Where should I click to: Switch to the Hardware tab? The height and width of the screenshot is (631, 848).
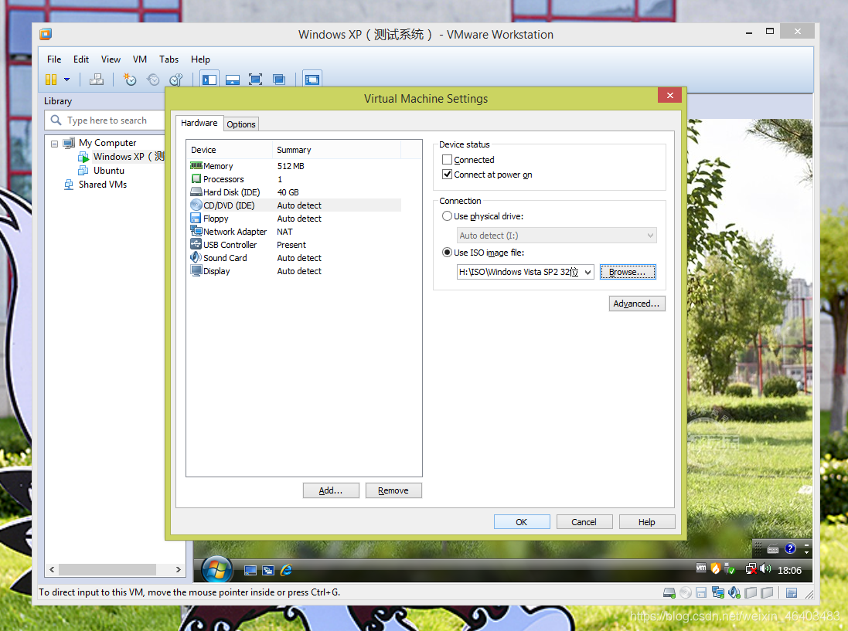(x=199, y=123)
